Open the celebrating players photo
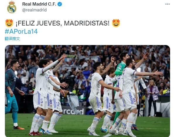The height and width of the screenshot is (137, 175). [x=88, y=91]
